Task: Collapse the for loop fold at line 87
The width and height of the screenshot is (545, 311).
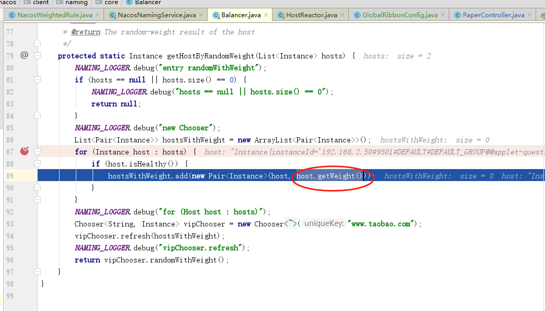Action: tap(38, 151)
